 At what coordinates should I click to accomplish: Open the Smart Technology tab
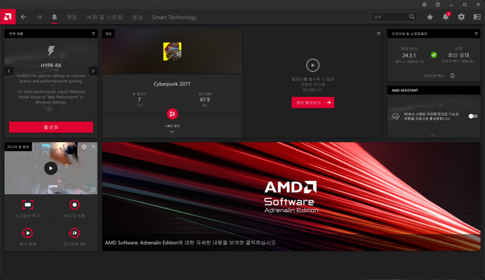174,18
